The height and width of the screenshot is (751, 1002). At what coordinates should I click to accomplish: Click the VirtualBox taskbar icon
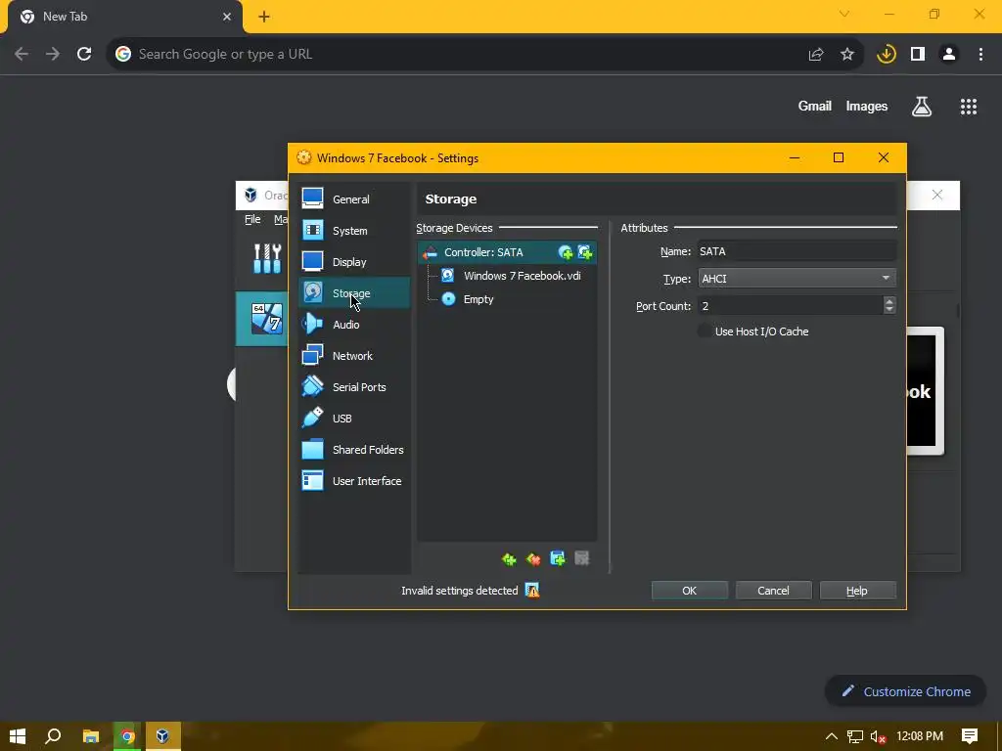point(163,736)
